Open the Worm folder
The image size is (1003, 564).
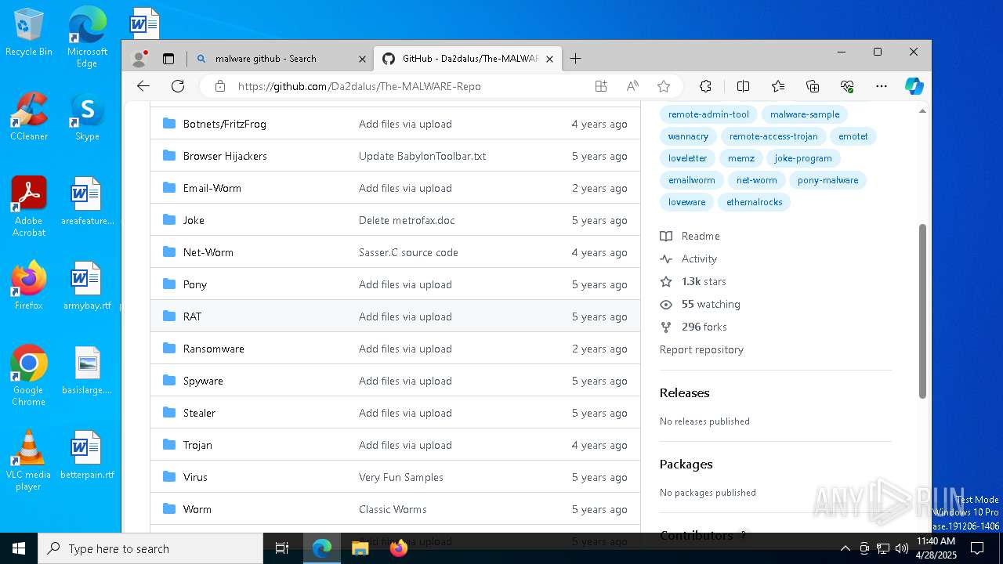point(197,509)
